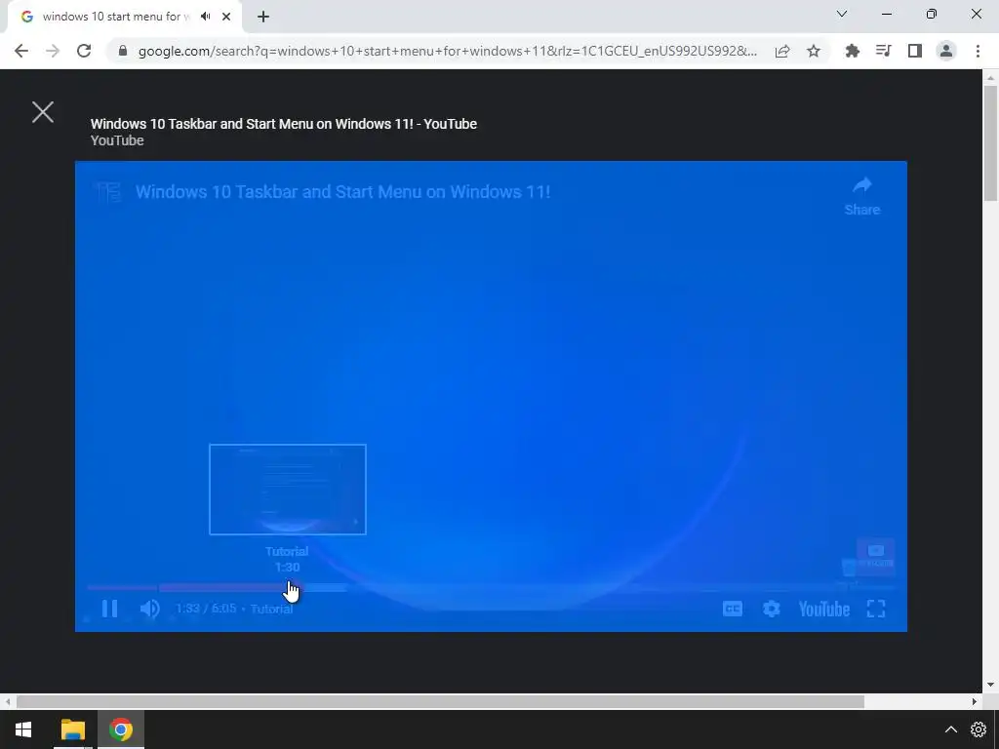The width and height of the screenshot is (999, 749).
Task: Close the video overlay with the X
Action: pyautogui.click(x=43, y=112)
